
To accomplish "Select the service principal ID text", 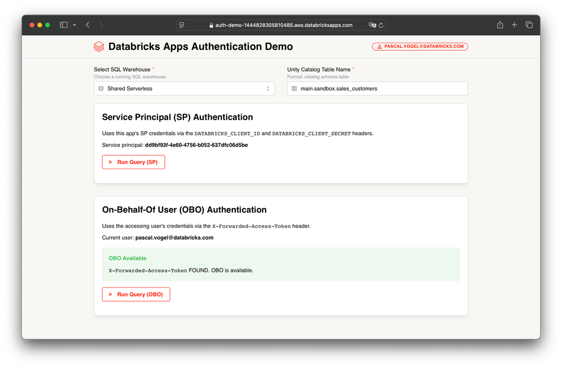I will [x=196, y=145].
